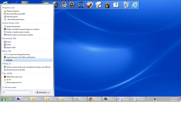Click the padlock icon in the dock
181x118 pixels.
point(107,5)
